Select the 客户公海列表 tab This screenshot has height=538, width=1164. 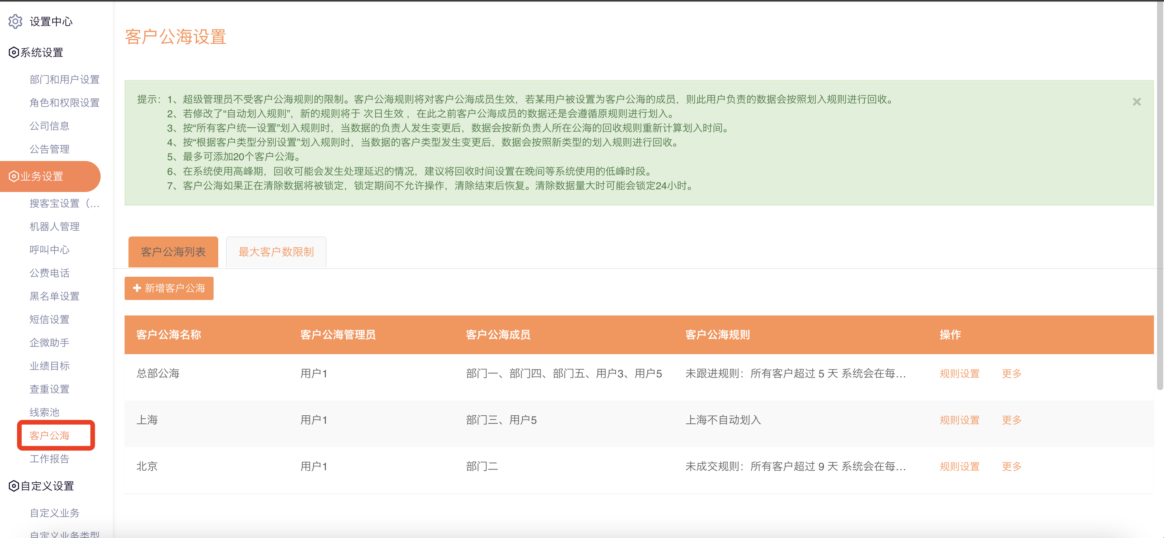173,252
